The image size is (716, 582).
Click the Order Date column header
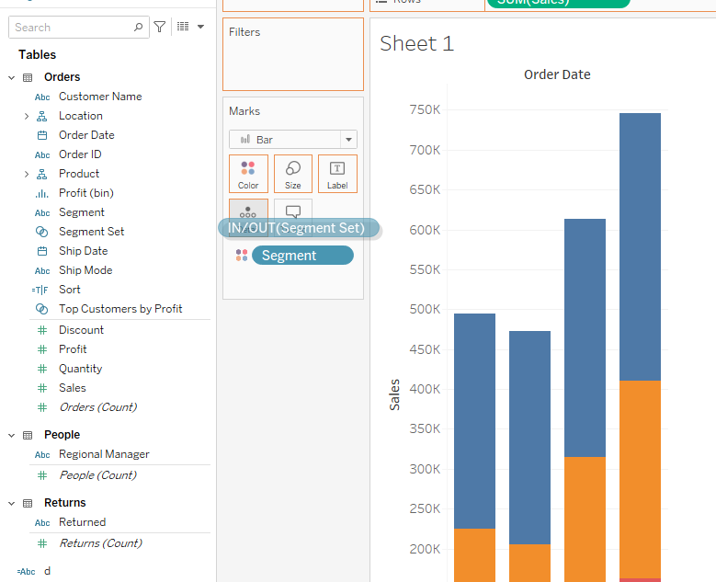pos(557,74)
